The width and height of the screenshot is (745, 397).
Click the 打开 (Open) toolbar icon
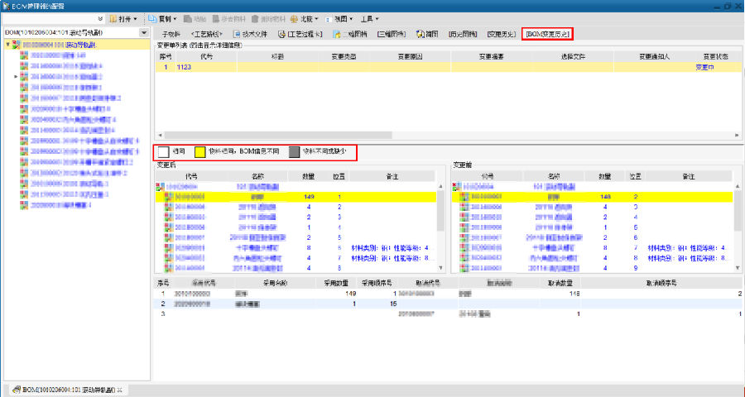click(x=114, y=18)
